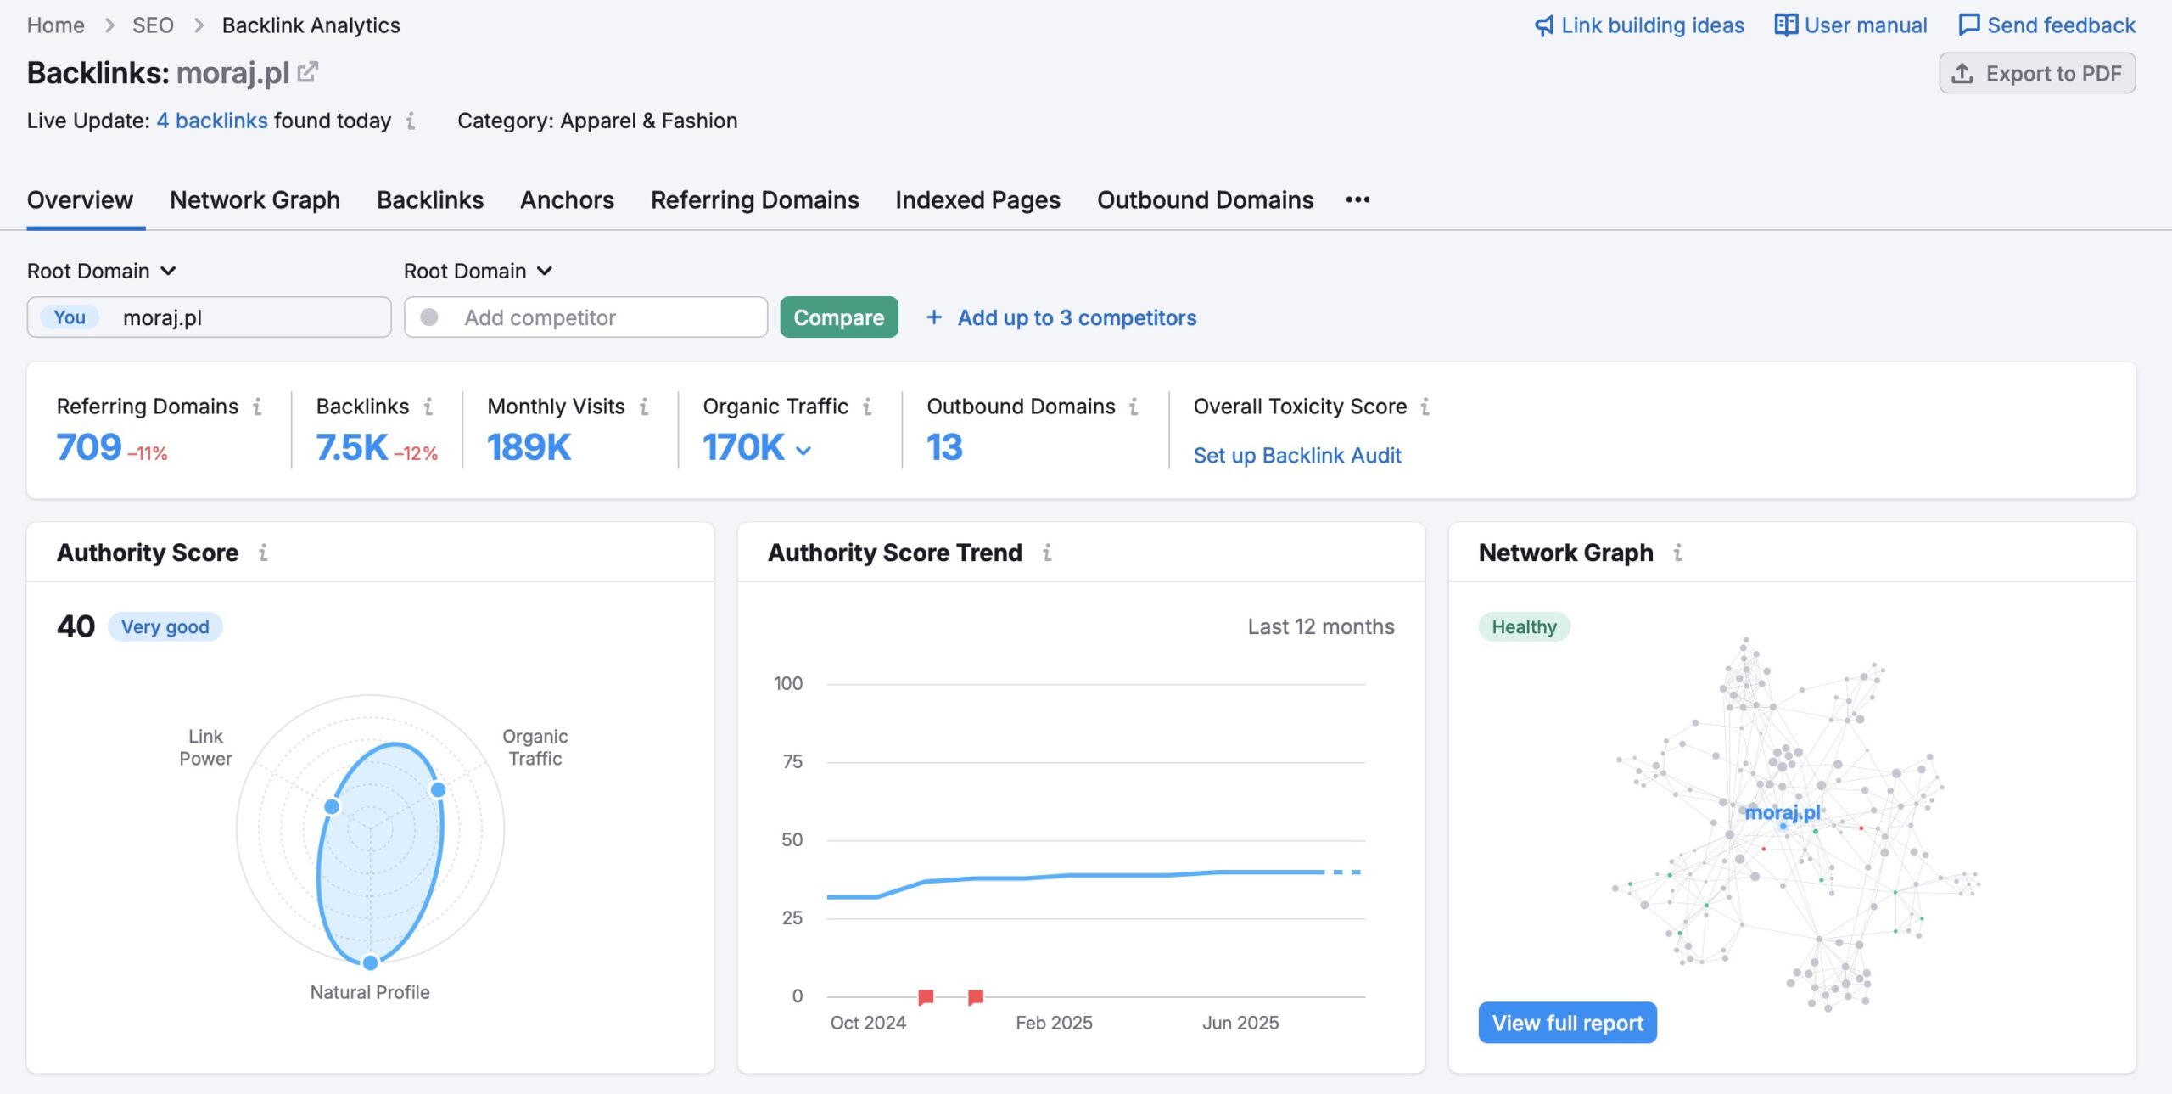2172x1094 pixels.
Task: Switch to the Network Graph tab
Action: pyautogui.click(x=255, y=199)
